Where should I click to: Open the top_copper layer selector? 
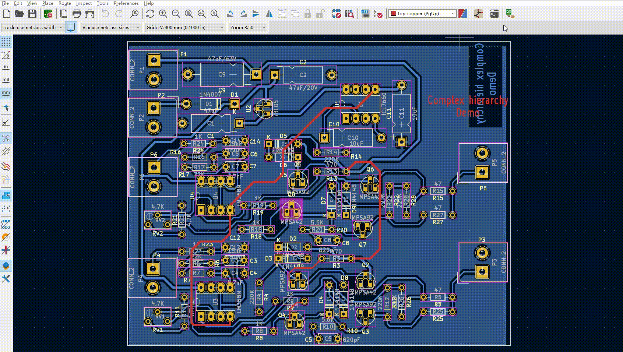tap(423, 14)
